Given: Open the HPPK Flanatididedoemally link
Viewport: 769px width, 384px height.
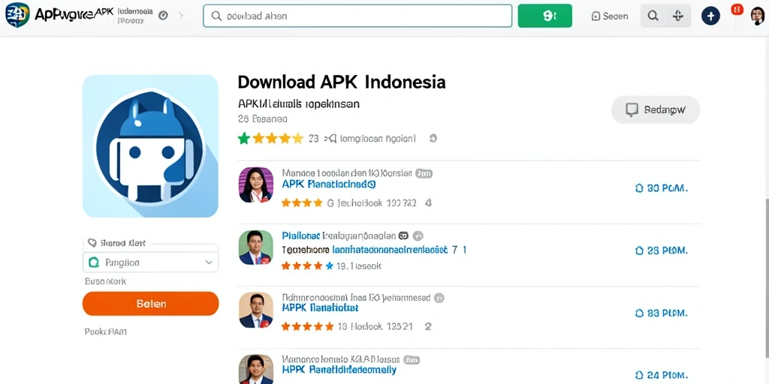Looking at the screenshot, I should 339,370.
